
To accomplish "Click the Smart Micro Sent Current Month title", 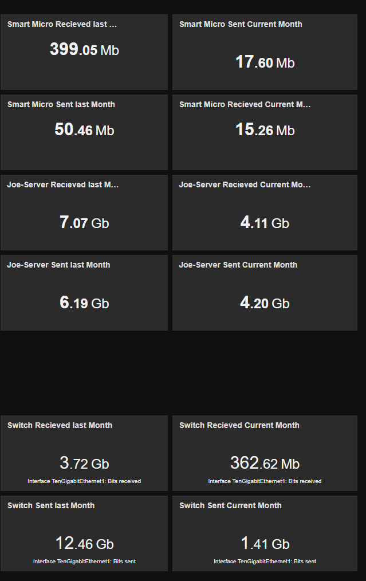I will (x=241, y=25).
